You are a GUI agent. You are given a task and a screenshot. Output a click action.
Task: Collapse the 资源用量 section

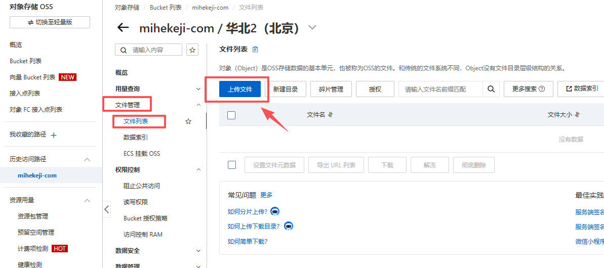coord(88,200)
